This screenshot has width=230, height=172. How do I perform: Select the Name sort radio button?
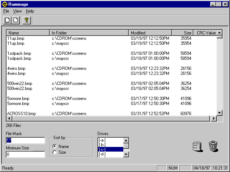[55, 147]
